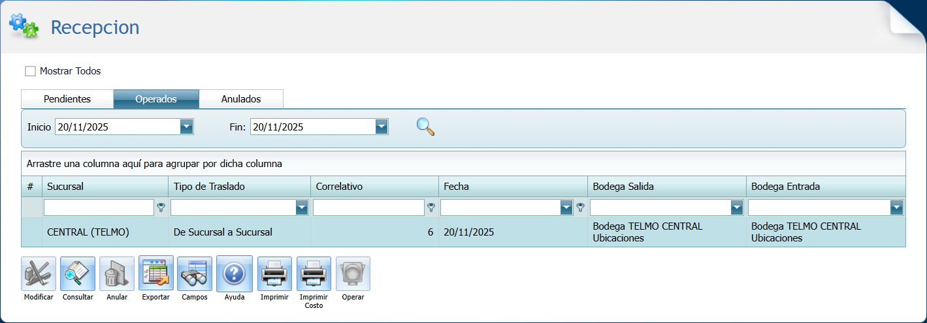927x323 pixels.
Task: Click the Modificar tools icon
Action: [39, 273]
